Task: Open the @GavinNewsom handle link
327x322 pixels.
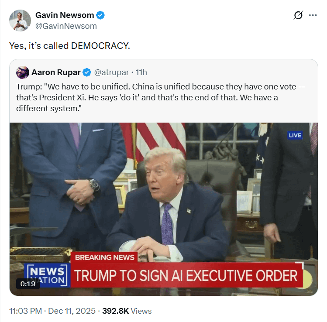Action: tap(66, 26)
